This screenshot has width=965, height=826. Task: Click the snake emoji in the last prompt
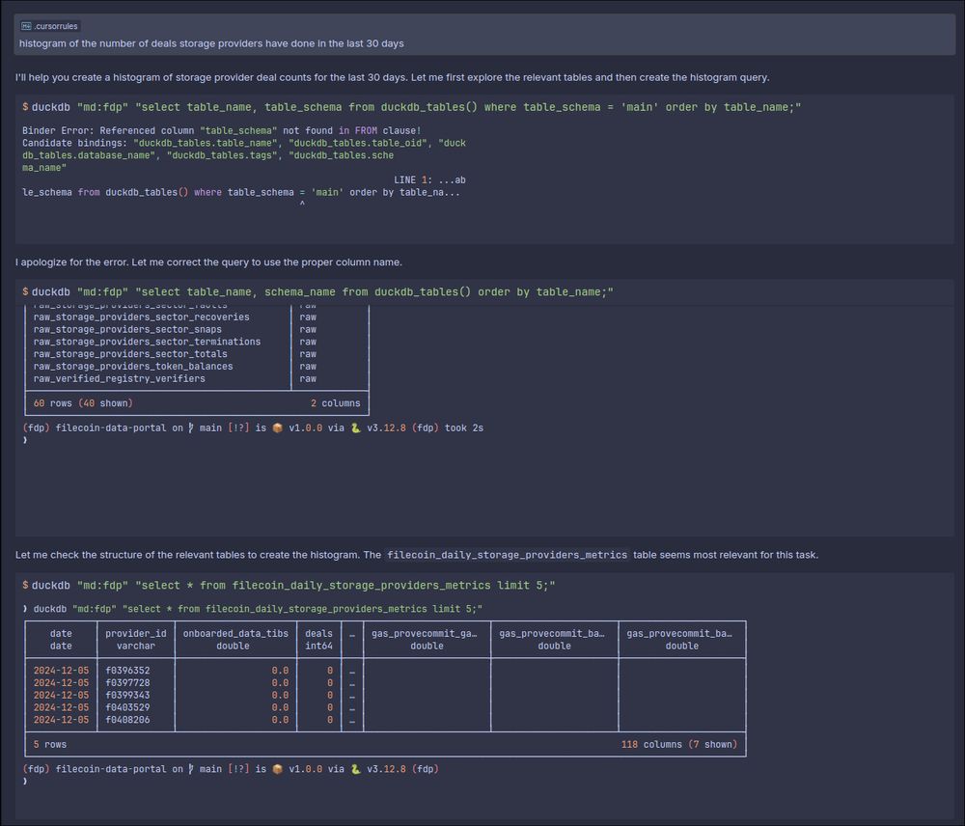point(356,769)
